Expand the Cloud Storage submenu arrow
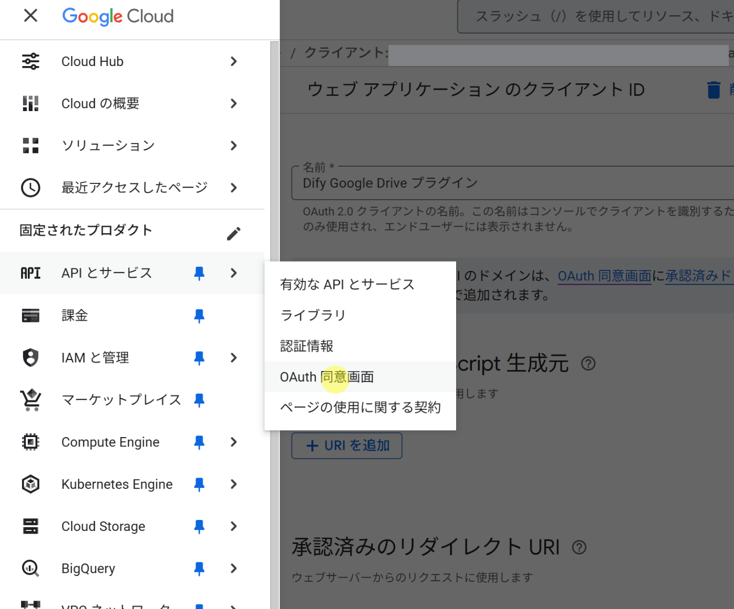Image resolution: width=734 pixels, height=609 pixels. pyautogui.click(x=234, y=526)
